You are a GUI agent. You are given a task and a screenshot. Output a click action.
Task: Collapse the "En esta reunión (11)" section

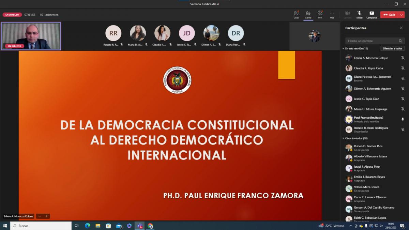(x=344, y=49)
